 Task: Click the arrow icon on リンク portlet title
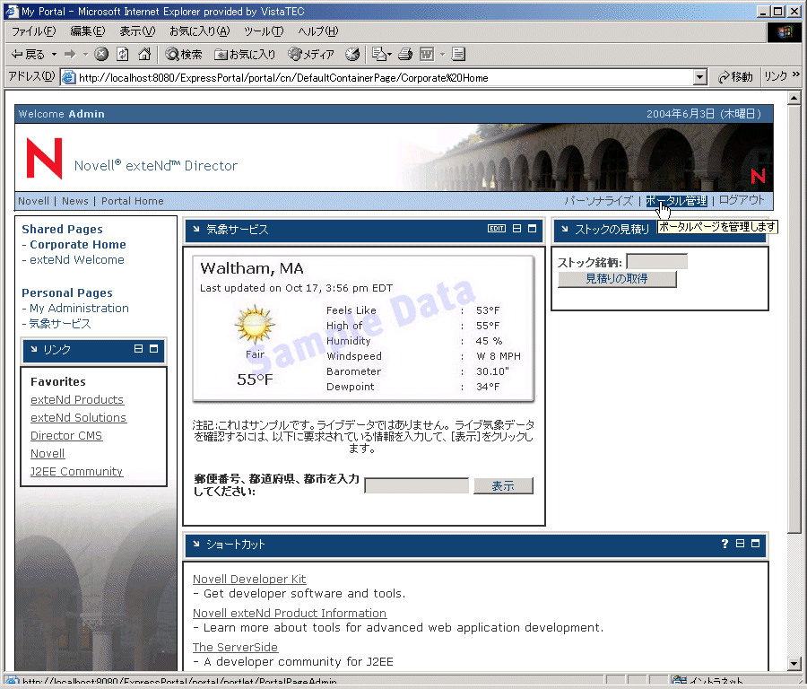point(33,349)
